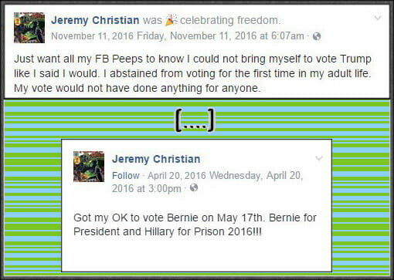
Task: Open the short 'April 20, 2016' timestamp
Action: [177, 176]
